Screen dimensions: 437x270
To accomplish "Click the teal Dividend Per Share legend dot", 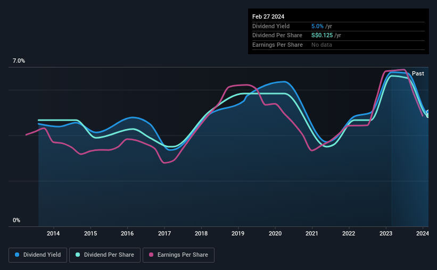I will point(78,255).
